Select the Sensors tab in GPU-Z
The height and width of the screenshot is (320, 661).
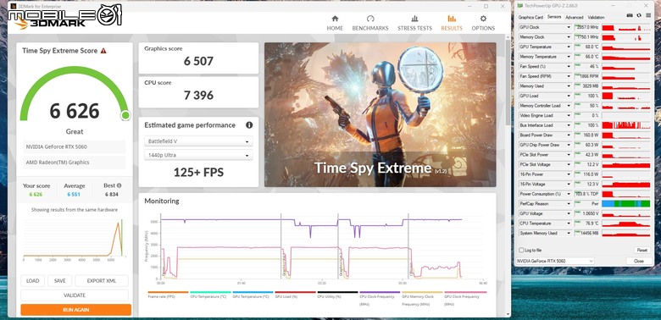coord(554,17)
